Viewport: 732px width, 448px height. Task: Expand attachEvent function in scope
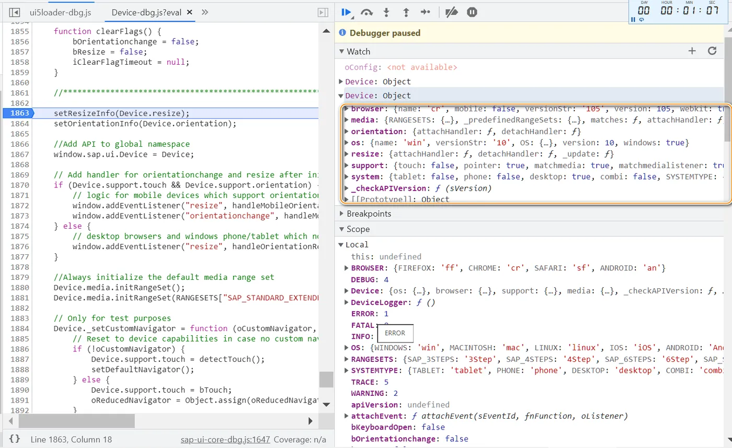[x=346, y=416]
